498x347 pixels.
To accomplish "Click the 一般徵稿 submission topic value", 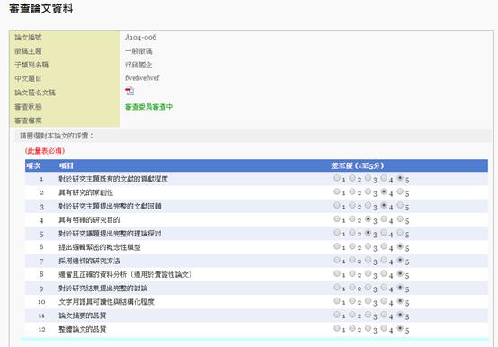I will click(138, 51).
